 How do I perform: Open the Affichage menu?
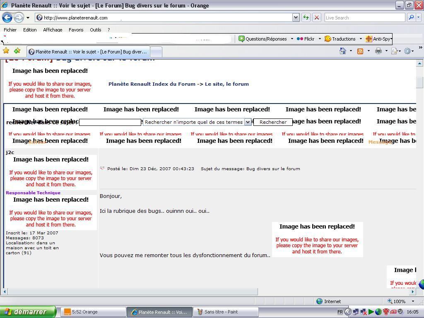point(53,30)
